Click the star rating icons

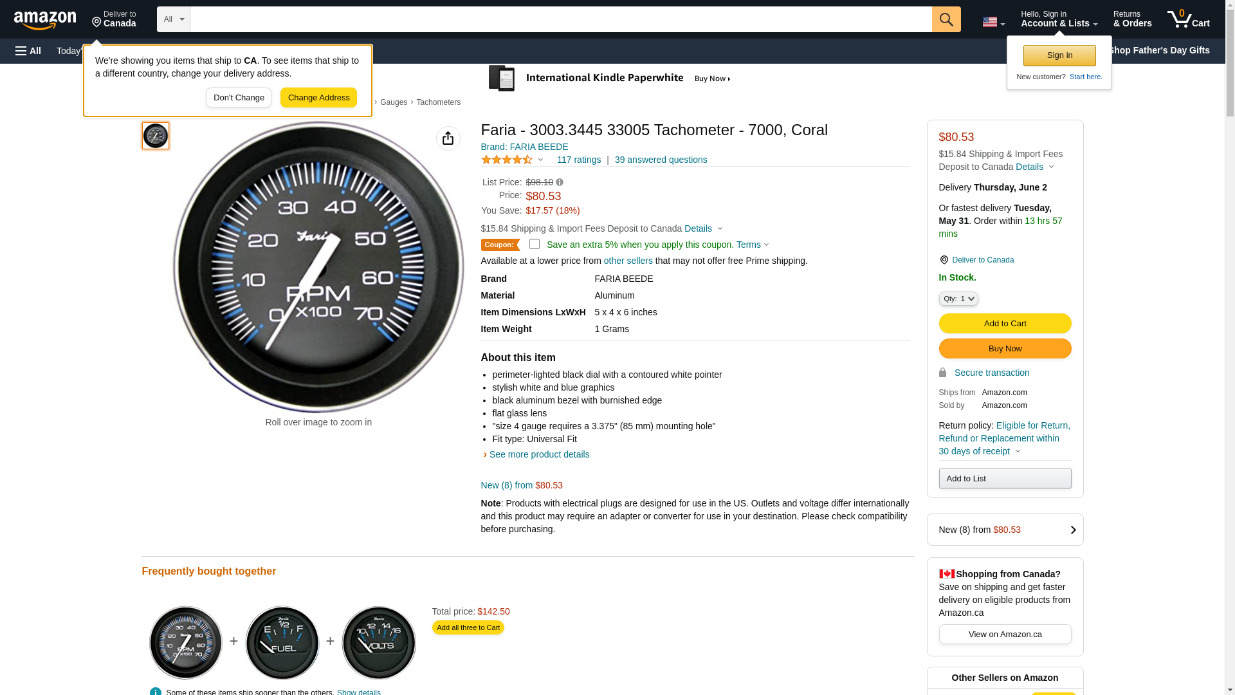click(x=507, y=160)
